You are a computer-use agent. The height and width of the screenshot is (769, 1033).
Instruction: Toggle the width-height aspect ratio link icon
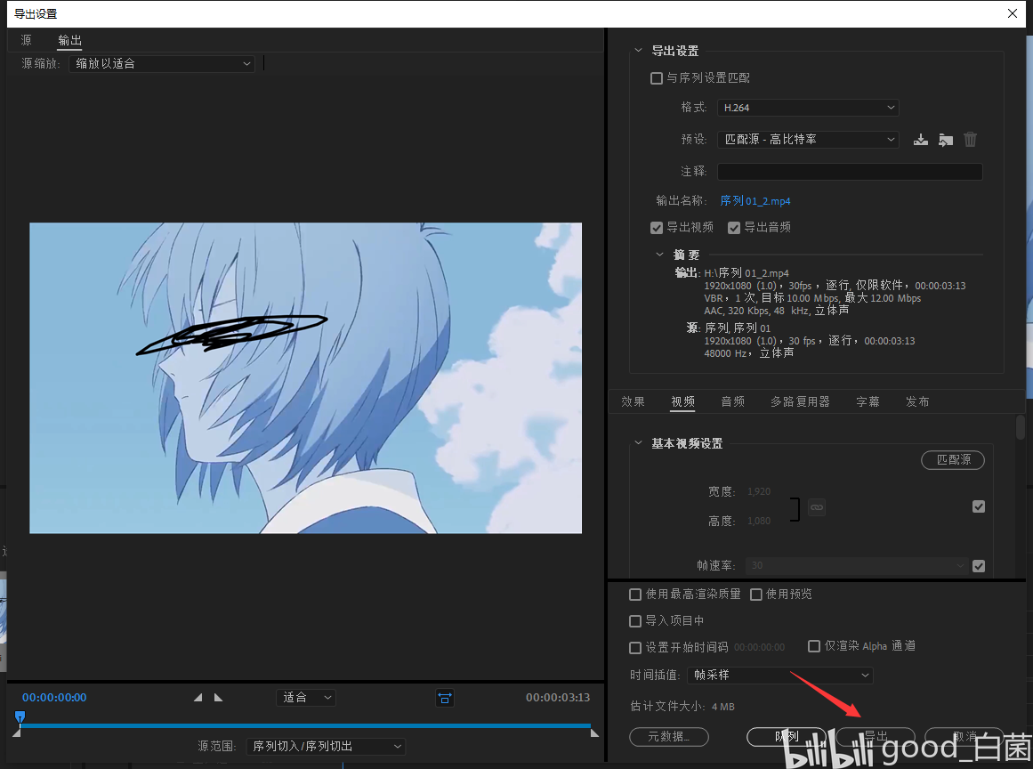pos(817,506)
